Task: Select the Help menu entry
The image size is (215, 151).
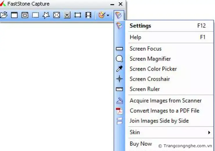Action: (135, 37)
